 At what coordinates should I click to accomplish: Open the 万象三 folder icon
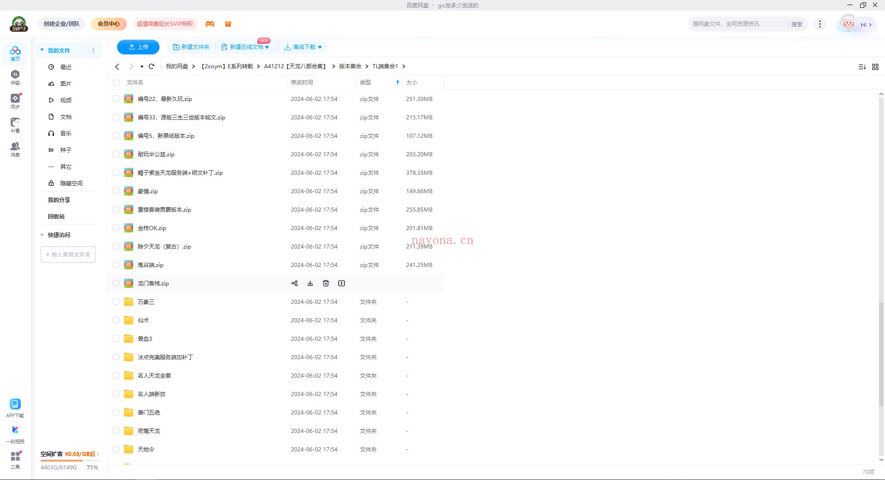tap(129, 302)
